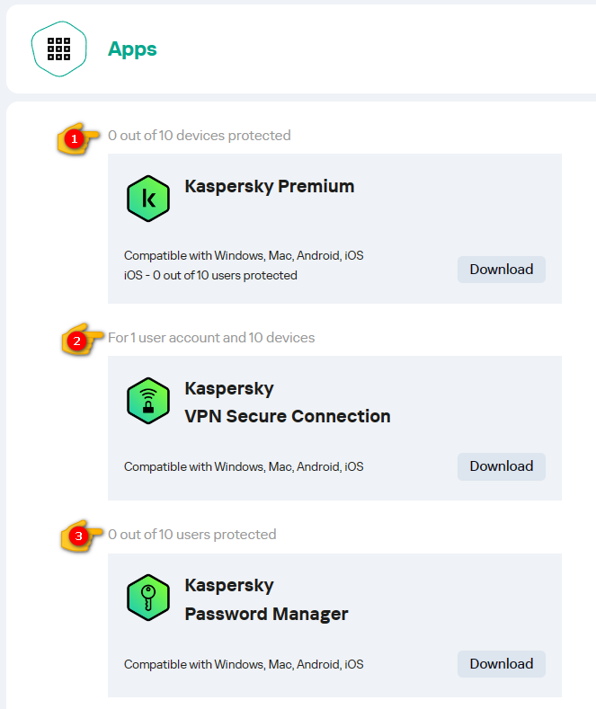Click the Kaspersky Premium hexagon logo
The height and width of the screenshot is (709, 596).
point(148,199)
